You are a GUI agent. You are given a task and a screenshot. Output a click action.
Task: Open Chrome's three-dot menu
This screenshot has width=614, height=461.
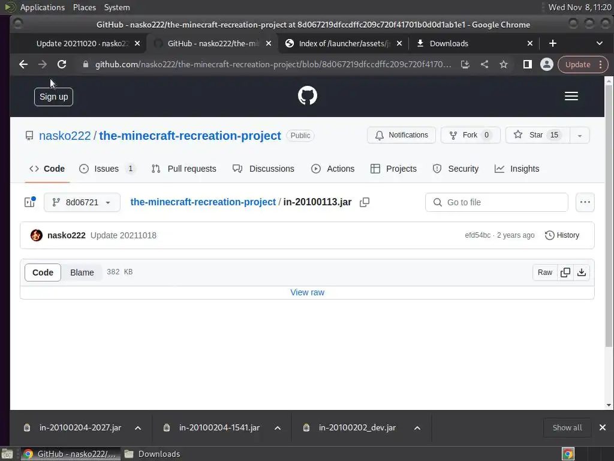601,65
